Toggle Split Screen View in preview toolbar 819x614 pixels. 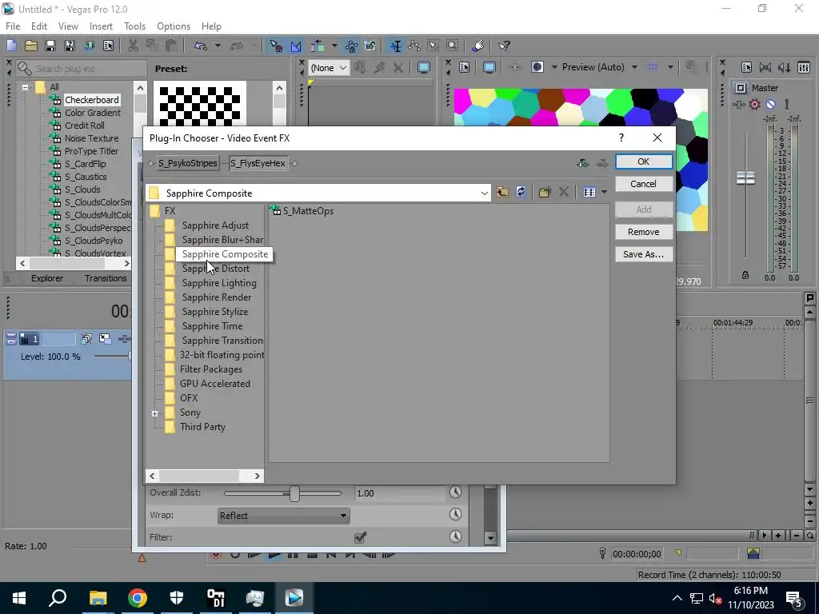coord(537,67)
